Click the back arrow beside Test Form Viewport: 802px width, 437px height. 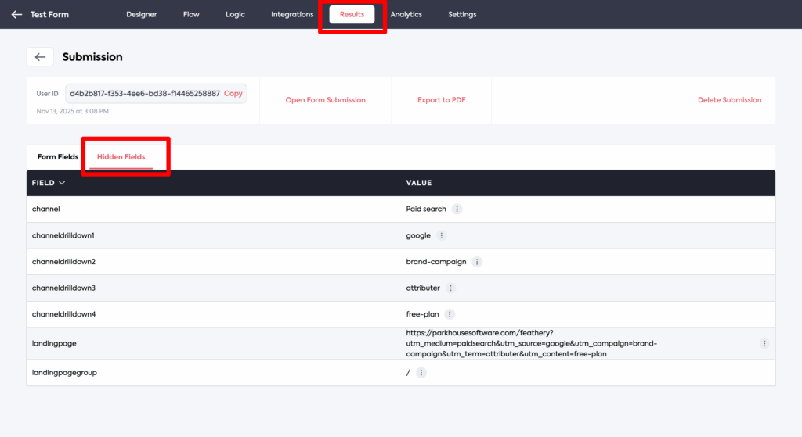(16, 14)
